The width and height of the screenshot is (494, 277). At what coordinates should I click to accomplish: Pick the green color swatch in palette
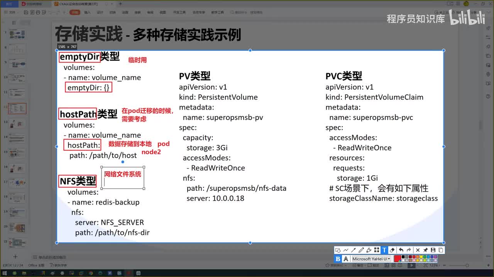(x=425, y=257)
